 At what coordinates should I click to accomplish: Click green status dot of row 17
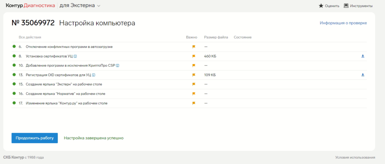pos(14,103)
